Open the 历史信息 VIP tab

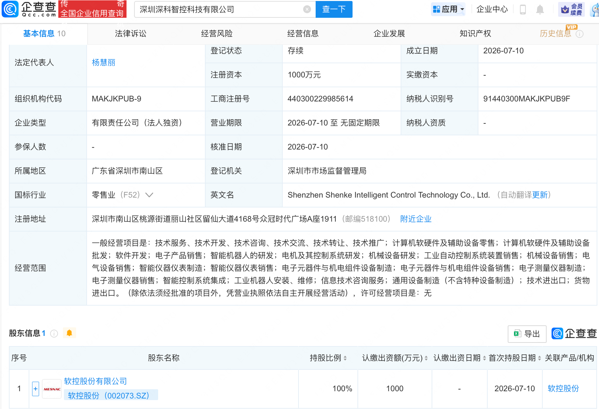[555, 34]
